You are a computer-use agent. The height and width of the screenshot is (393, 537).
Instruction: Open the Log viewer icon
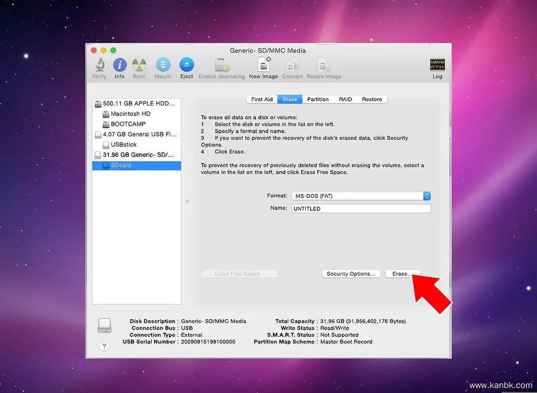(x=437, y=66)
